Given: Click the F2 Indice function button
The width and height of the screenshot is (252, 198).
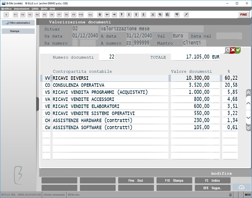Looking at the screenshot, I should pos(212,181).
